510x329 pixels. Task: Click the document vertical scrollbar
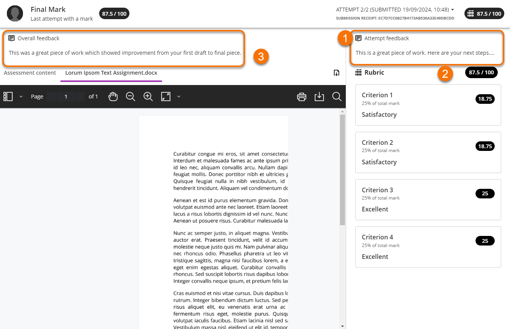pyautogui.click(x=343, y=169)
